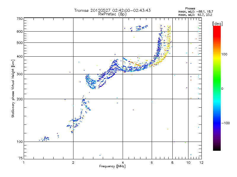This screenshot has width=237, height=177.
Task: Click the x-axis label '12'
Action: pyautogui.click(x=201, y=163)
